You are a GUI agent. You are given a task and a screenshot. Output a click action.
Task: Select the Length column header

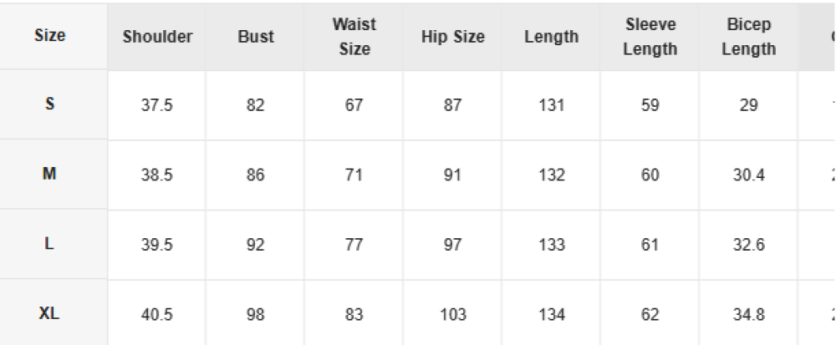(551, 36)
